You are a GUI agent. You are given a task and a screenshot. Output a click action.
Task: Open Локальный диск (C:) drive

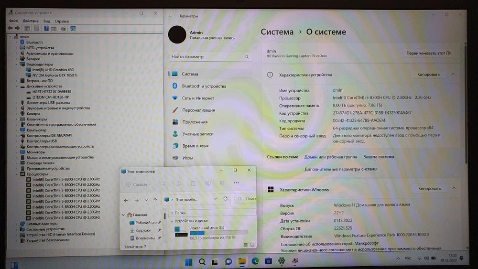210,232
